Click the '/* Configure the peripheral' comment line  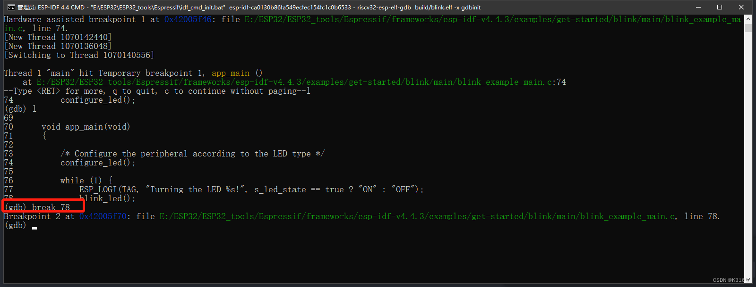click(x=192, y=154)
